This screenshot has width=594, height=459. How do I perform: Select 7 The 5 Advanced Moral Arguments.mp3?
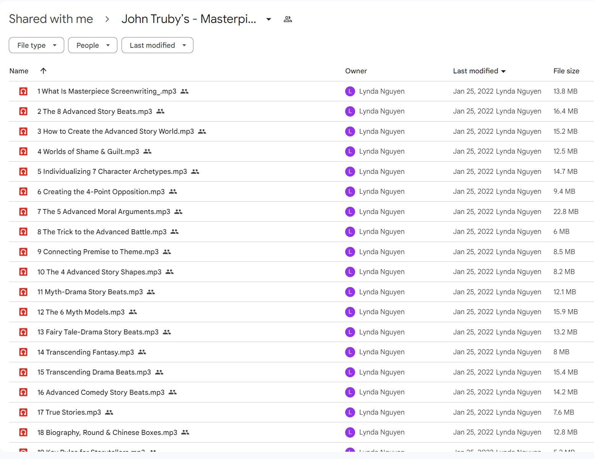(x=104, y=212)
